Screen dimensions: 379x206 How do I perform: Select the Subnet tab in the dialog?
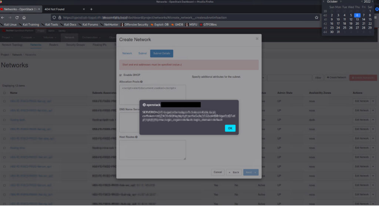pos(142,53)
